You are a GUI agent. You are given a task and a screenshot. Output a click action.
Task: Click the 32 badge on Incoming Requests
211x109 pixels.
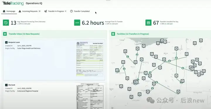(40, 11)
